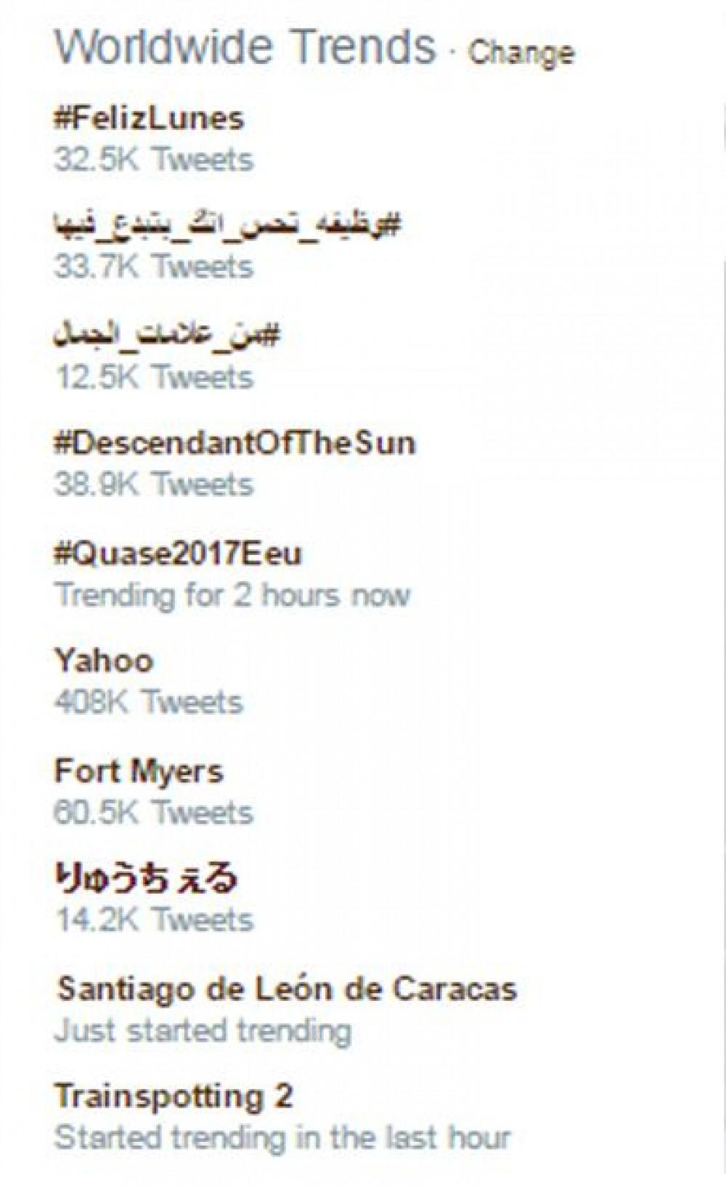Viewport: 726px width, 1187px height.
Task: Click the Yahoo trending topic
Action: tap(104, 661)
